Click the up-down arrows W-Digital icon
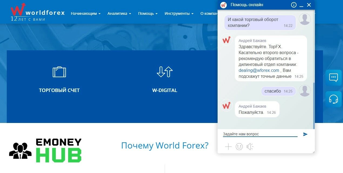Image resolution: width=343 pixels, height=173 pixels. coord(165,72)
